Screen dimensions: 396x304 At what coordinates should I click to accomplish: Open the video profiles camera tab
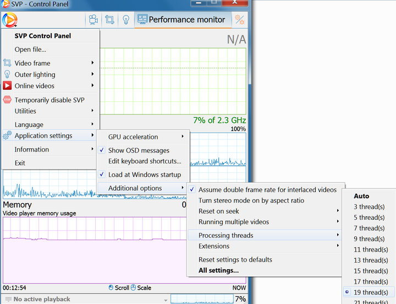[x=93, y=20]
